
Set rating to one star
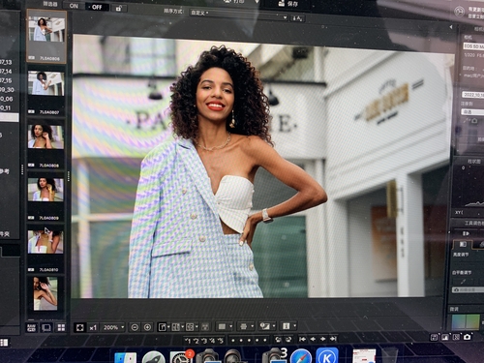click(x=188, y=341)
